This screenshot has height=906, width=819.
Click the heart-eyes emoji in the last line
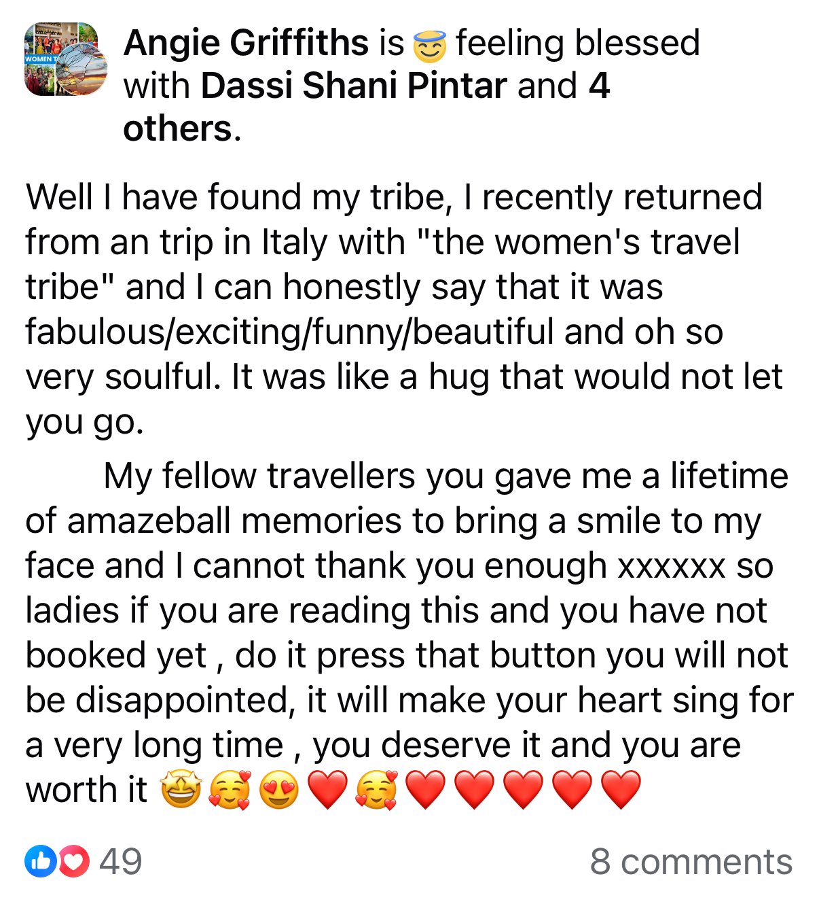[x=280, y=788]
